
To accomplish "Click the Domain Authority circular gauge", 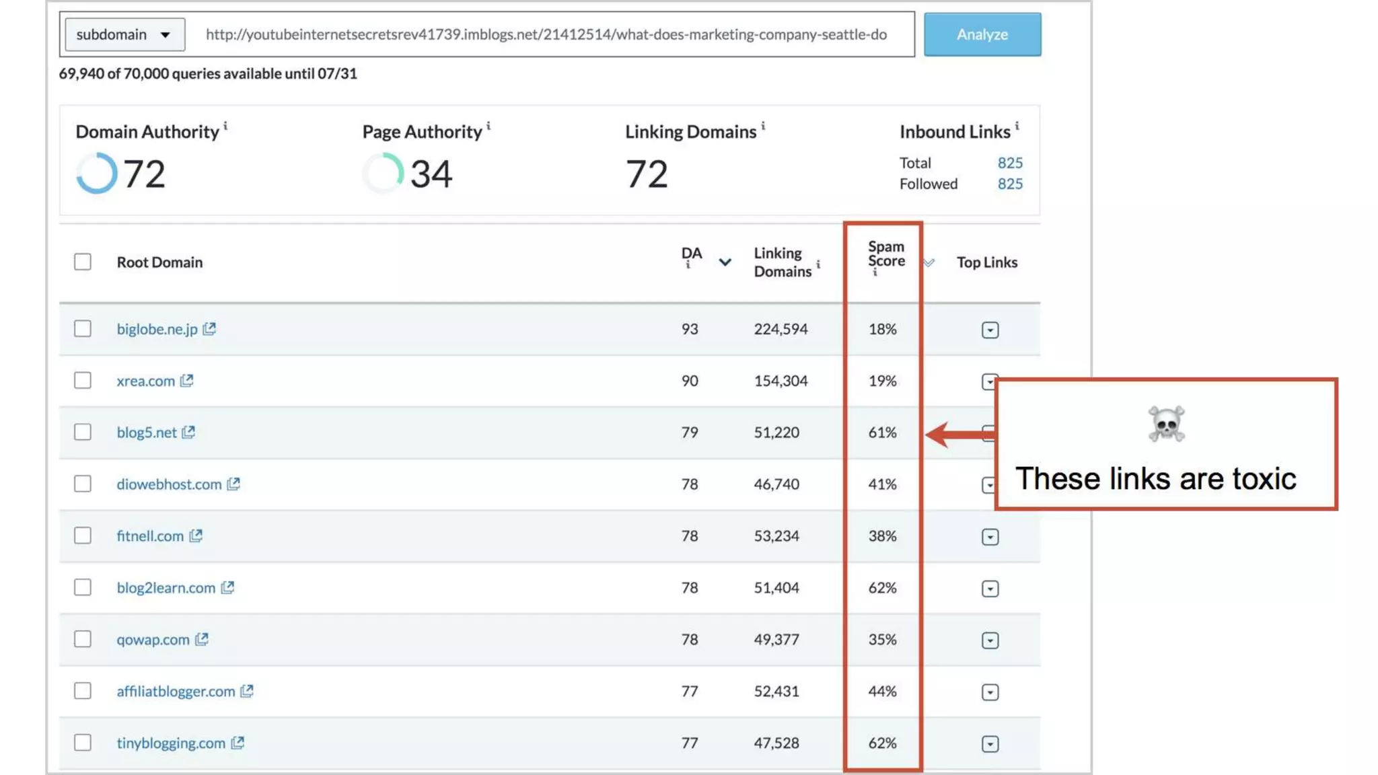I will tap(96, 174).
